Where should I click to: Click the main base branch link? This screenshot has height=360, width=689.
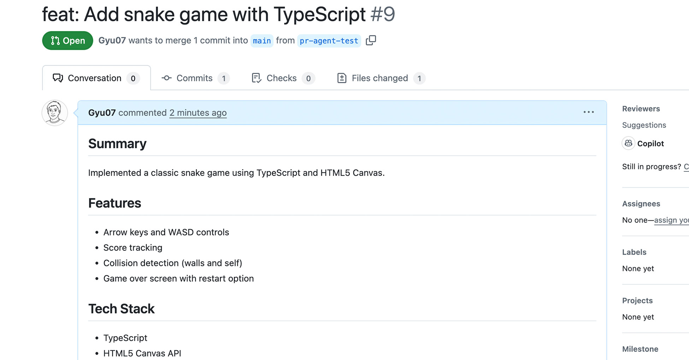pyautogui.click(x=262, y=41)
